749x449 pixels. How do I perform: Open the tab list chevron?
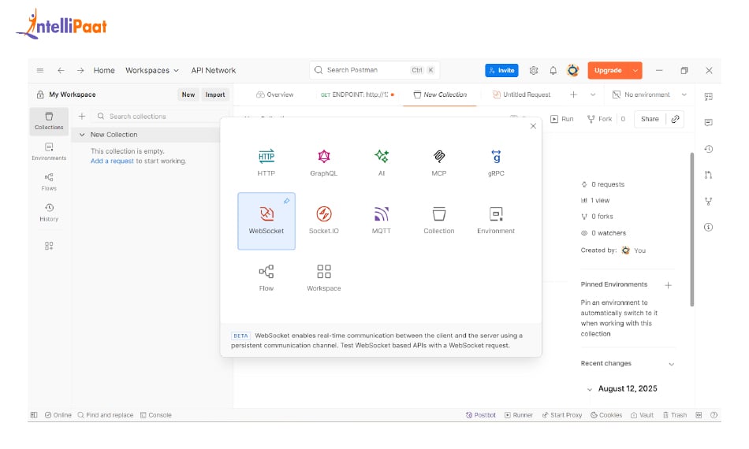click(593, 95)
